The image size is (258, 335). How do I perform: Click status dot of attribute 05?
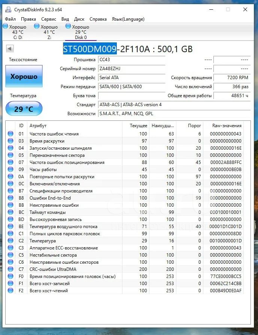10,155
